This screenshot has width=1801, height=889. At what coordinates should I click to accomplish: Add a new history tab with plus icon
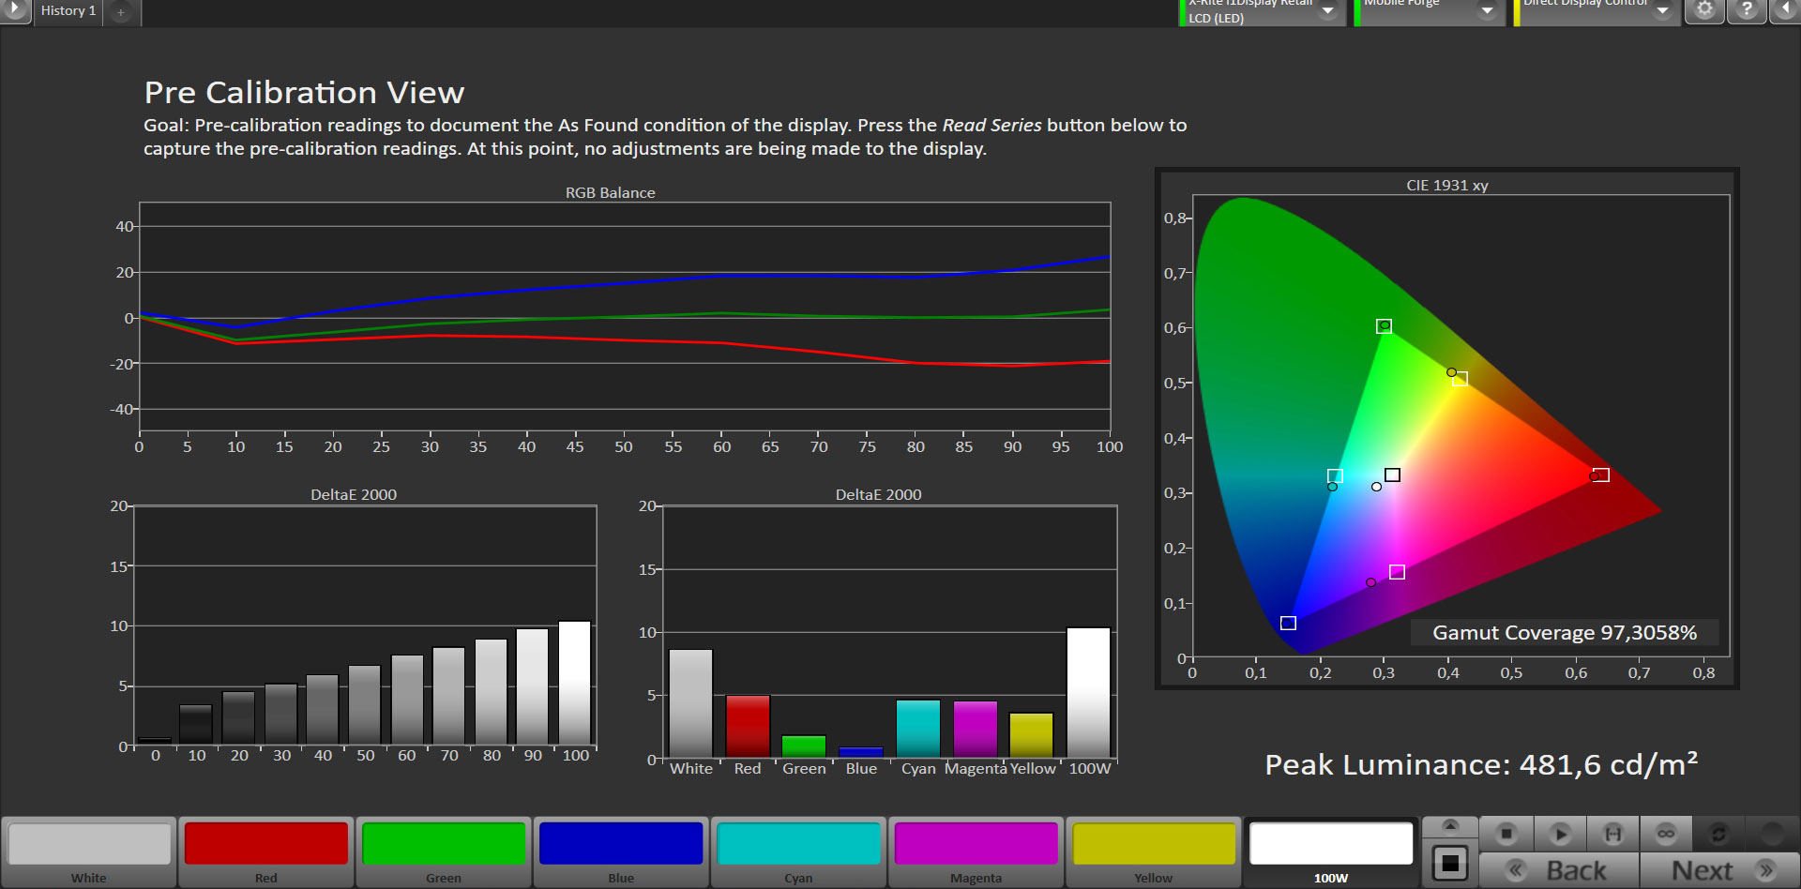[121, 12]
